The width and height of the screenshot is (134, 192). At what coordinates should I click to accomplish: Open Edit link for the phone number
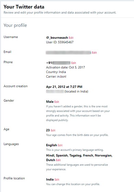tap(74, 63)
